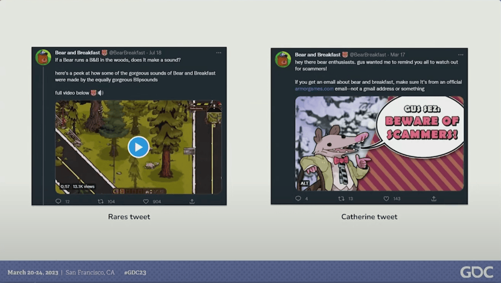Screen dimensions: 501x283
Task: Like the Mar 17 tweet with 143 likes
Action: [386, 198]
